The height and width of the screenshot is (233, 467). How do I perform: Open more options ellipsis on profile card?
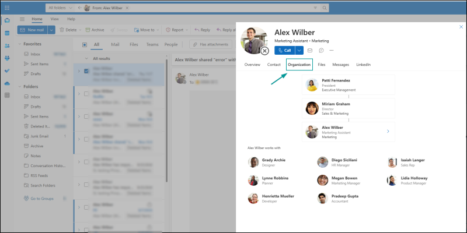(x=332, y=50)
